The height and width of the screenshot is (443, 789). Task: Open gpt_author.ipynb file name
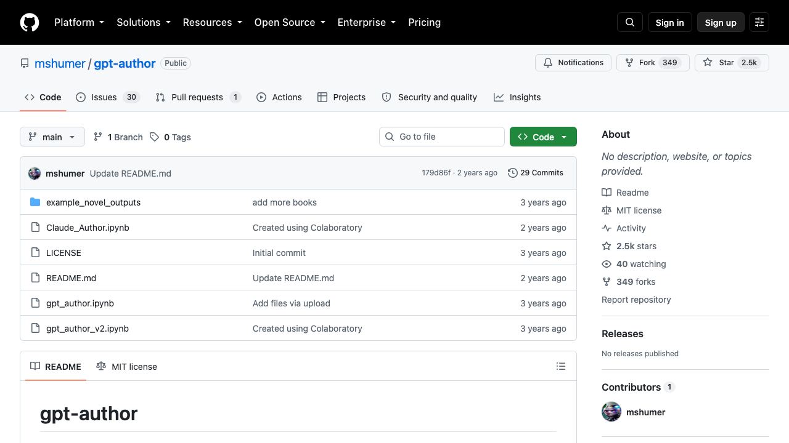[80, 303]
